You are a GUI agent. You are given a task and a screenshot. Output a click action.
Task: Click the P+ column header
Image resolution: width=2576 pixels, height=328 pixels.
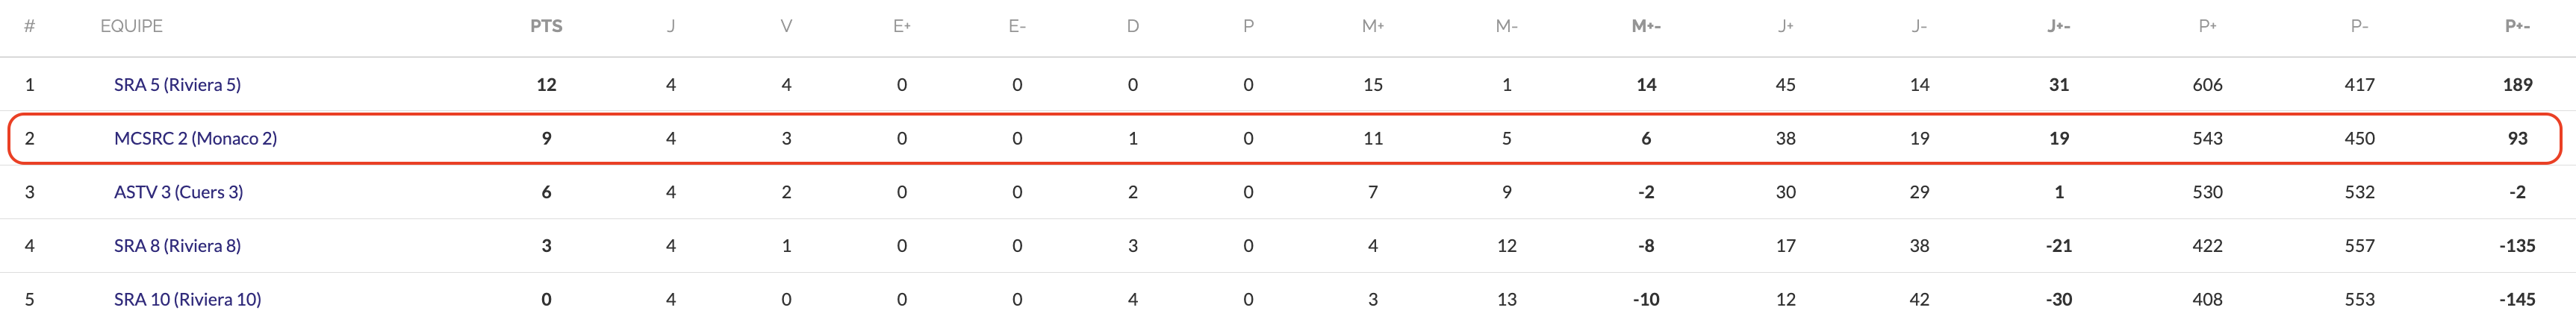[x=2207, y=27]
